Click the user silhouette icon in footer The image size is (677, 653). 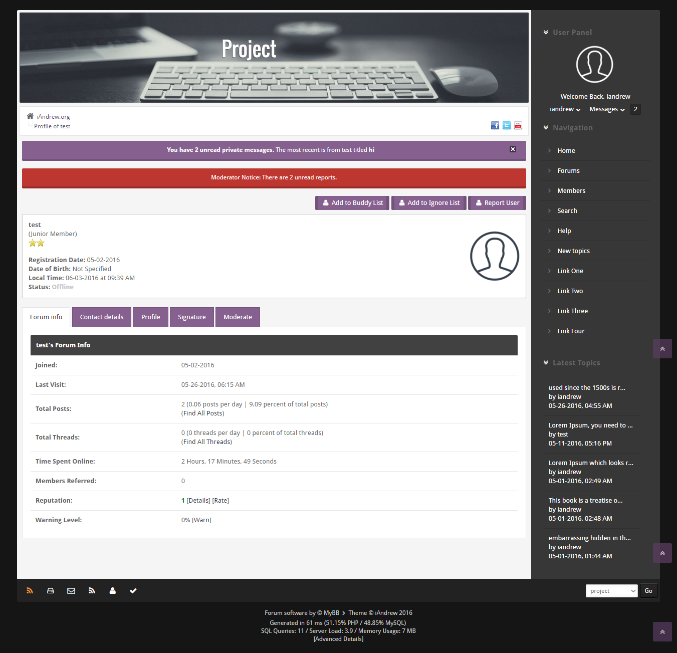point(112,591)
